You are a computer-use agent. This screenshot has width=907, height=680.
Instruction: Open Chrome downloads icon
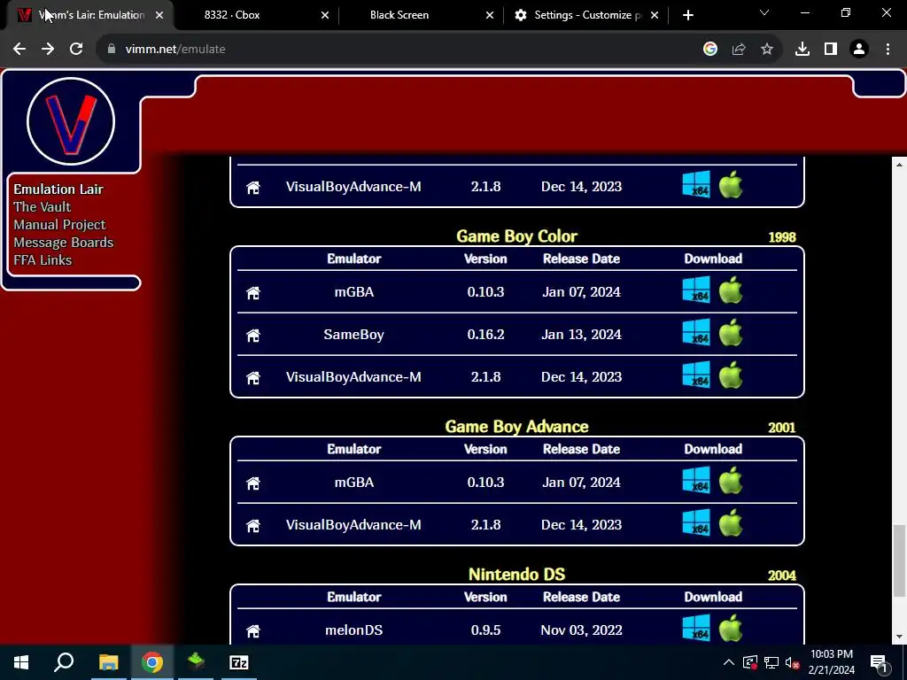pos(802,50)
